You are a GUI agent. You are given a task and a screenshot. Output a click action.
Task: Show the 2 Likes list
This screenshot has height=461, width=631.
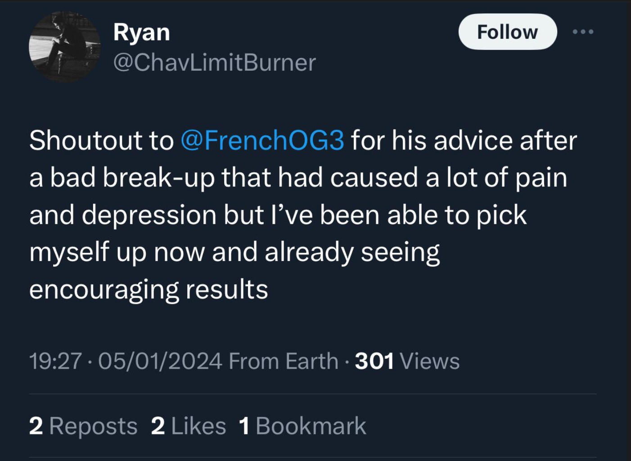[x=189, y=426]
